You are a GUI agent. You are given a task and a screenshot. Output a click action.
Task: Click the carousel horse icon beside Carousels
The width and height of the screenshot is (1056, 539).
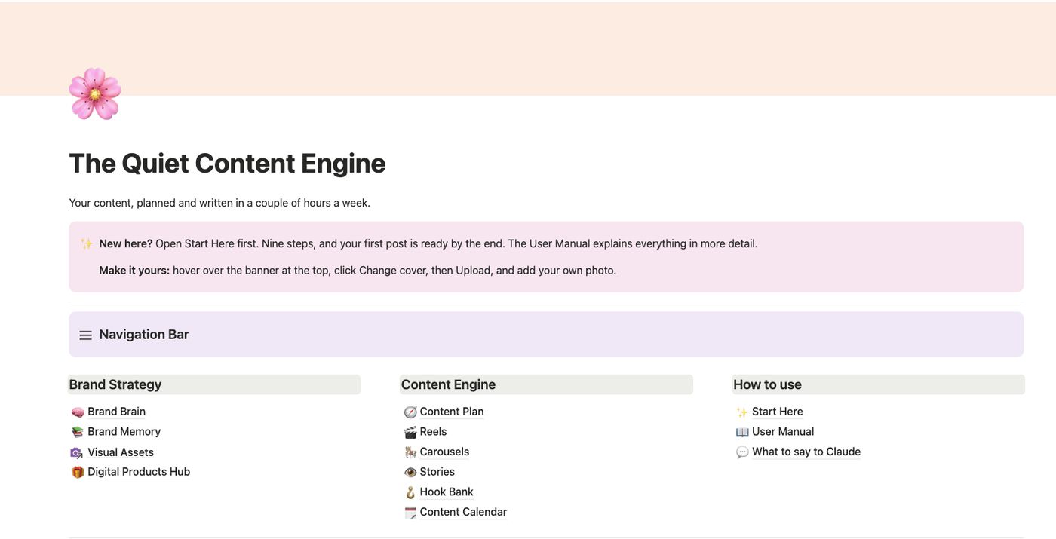[410, 452]
